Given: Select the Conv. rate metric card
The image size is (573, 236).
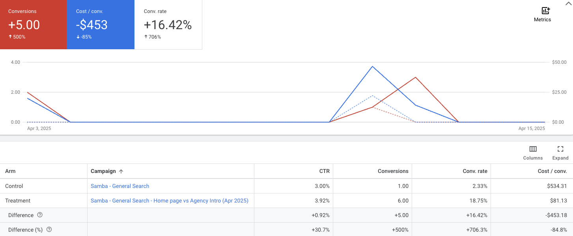Looking at the screenshot, I should click(168, 25).
